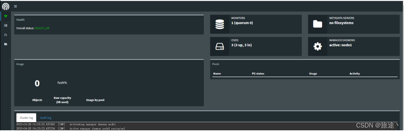Click the PG status column header
This screenshot has width=404, height=132.
click(x=258, y=73)
